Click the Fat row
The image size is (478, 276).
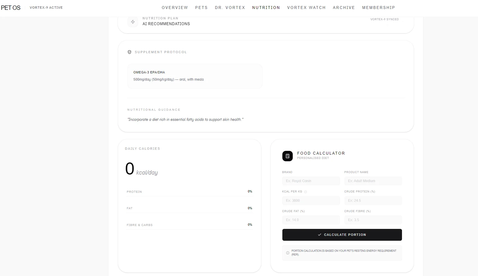(x=189, y=208)
